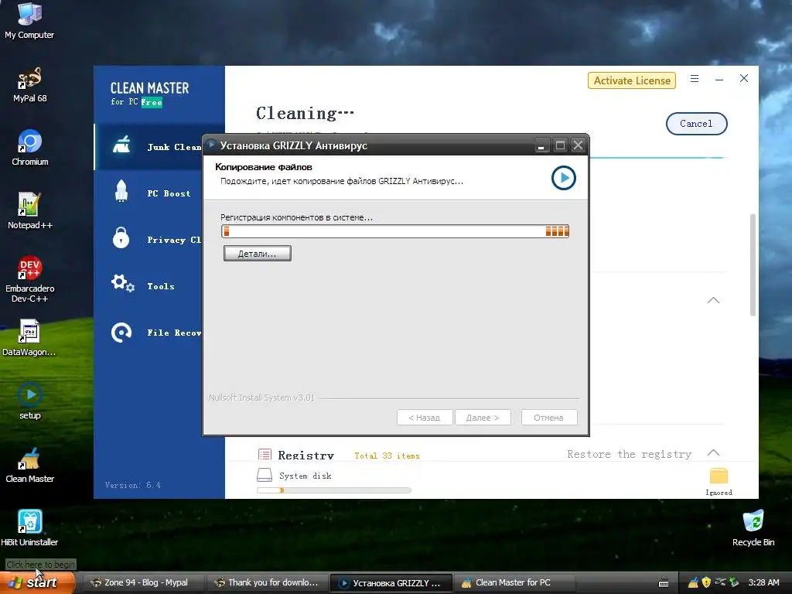Click Clean Master vertical scrollbar
Image resolution: width=792 pixels, height=594 pixels.
(x=753, y=265)
